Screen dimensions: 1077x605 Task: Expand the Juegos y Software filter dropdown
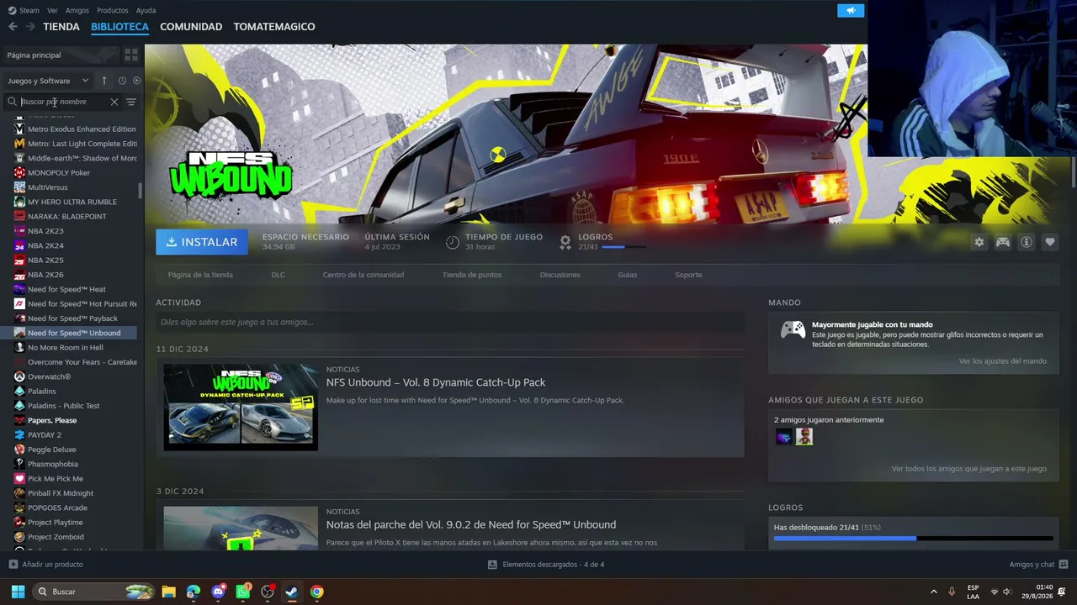[x=48, y=81]
